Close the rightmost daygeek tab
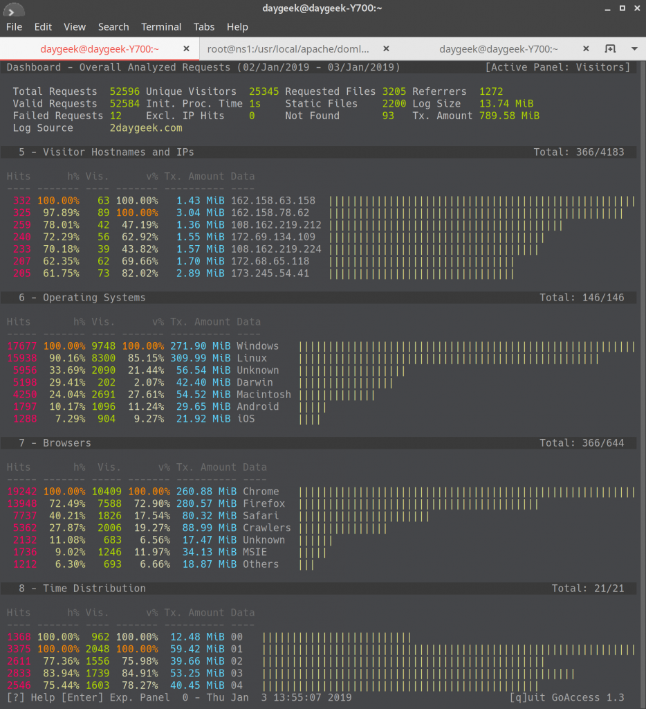 [x=586, y=49]
